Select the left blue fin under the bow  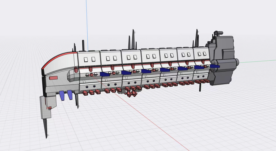(x=62, y=96)
